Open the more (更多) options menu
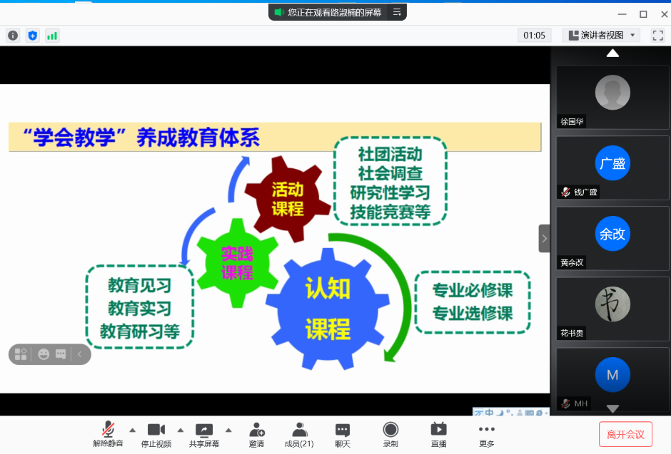 coord(487,433)
